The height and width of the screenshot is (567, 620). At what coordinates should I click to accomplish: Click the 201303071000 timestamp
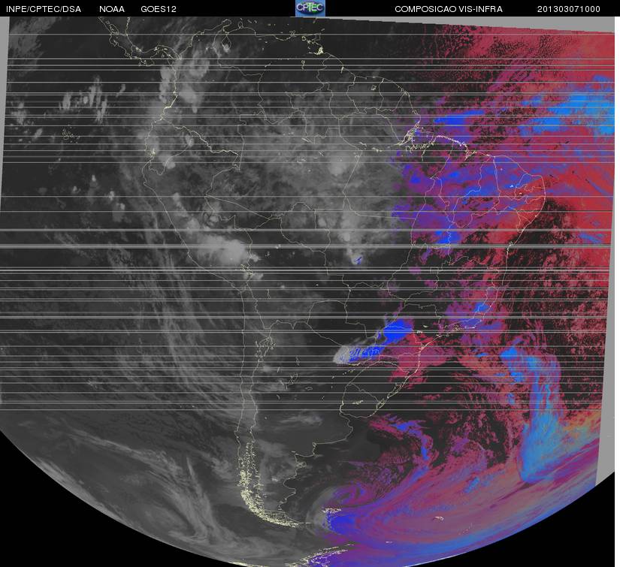click(569, 9)
